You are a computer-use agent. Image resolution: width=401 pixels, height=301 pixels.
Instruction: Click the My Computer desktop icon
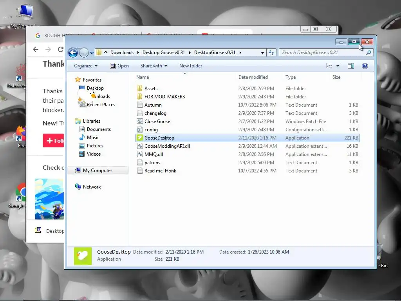point(25,16)
